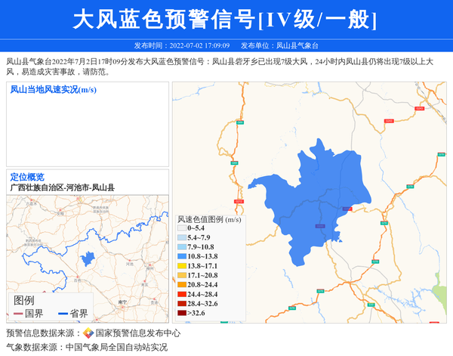453x356 pixels.
Task: Click the red 国界 line symbol in legend
Action: [17, 314]
